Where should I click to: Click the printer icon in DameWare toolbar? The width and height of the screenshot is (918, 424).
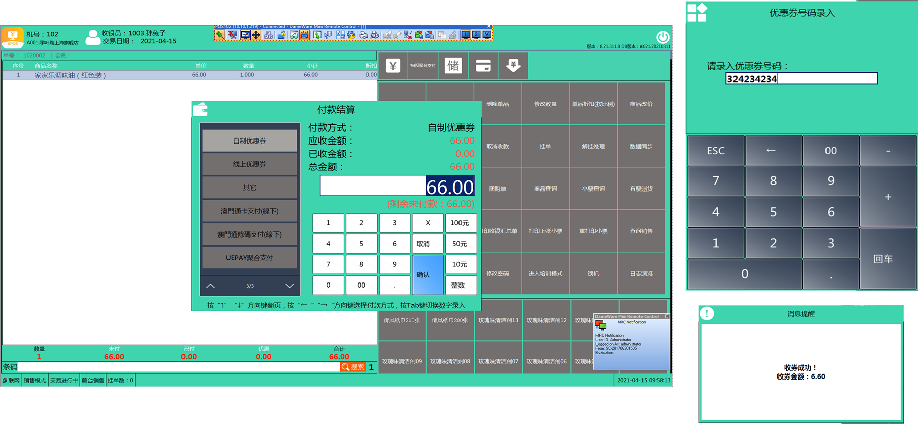tap(363, 35)
